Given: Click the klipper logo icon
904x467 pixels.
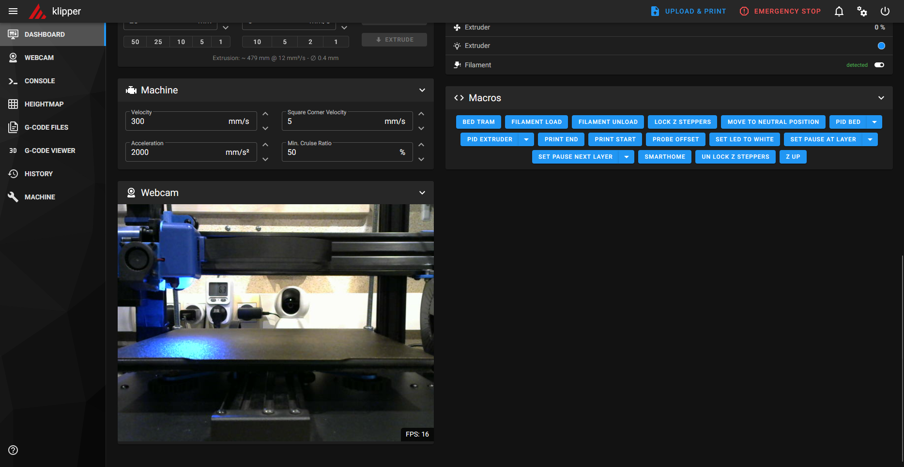Looking at the screenshot, I should pos(37,11).
